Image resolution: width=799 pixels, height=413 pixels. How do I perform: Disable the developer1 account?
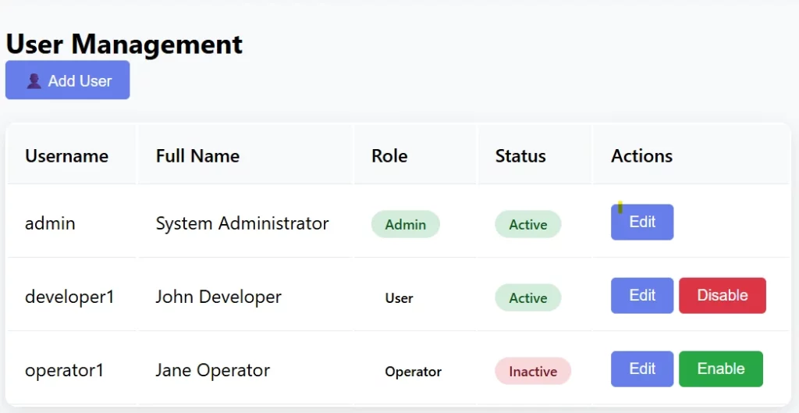722,296
